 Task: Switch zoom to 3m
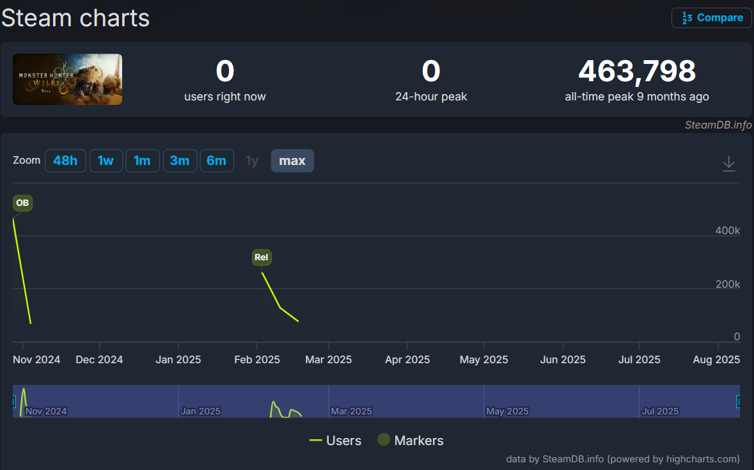[x=180, y=161]
